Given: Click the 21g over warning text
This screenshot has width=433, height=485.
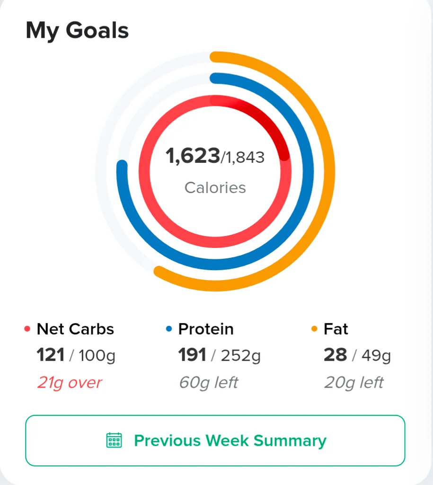Looking at the screenshot, I should point(70,383).
